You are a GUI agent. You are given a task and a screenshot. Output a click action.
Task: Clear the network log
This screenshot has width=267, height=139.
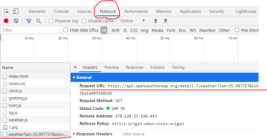16,21
